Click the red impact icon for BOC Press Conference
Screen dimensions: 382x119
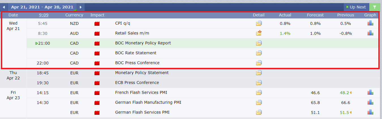[97, 63]
